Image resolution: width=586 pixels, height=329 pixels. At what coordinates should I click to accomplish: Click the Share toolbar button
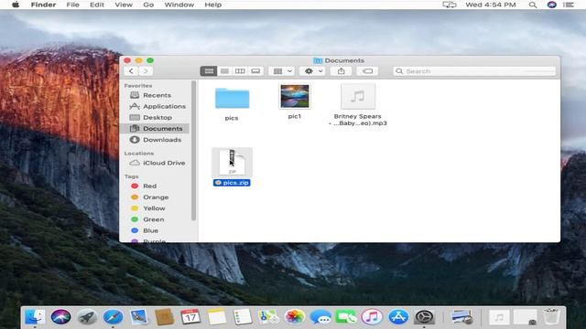tap(341, 71)
